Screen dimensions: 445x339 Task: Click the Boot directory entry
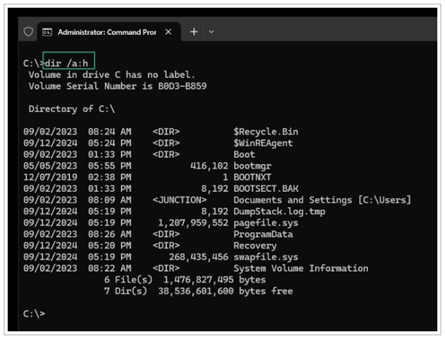(x=244, y=154)
